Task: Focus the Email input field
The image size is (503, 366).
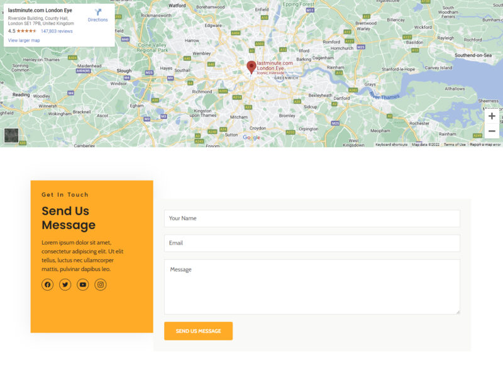Action: click(312, 243)
